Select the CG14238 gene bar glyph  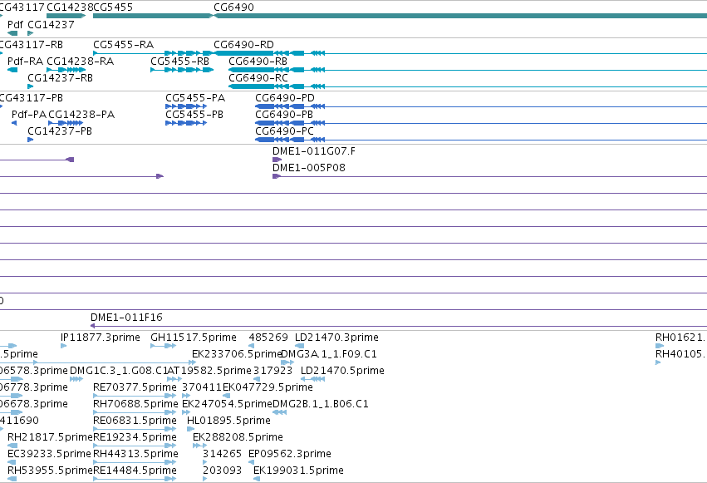click(66, 16)
